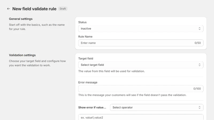Click the help text about value used for validation
This screenshot has width=214, height=120.
[x=112, y=71]
